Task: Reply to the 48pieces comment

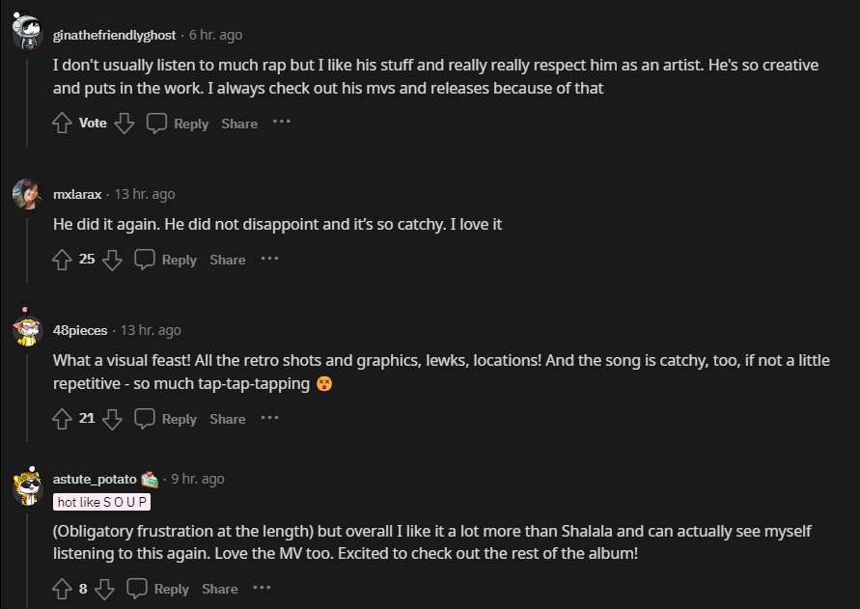Action: [166, 419]
